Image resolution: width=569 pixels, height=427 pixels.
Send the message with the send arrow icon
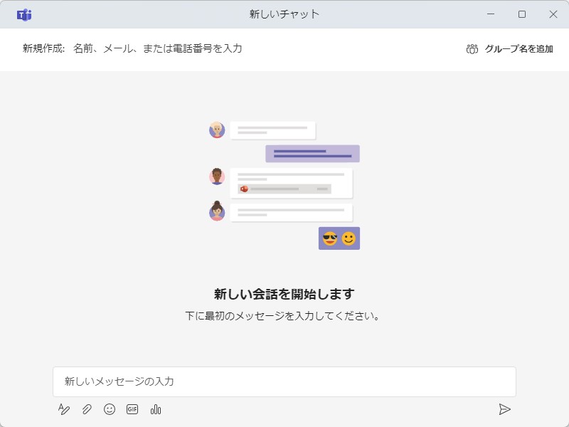(x=506, y=410)
